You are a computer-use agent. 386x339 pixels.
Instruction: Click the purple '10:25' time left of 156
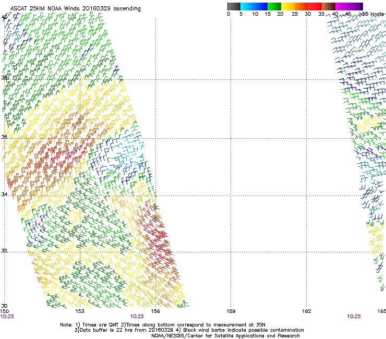coord(137,317)
